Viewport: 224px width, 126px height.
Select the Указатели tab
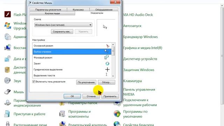(x=97, y=13)
